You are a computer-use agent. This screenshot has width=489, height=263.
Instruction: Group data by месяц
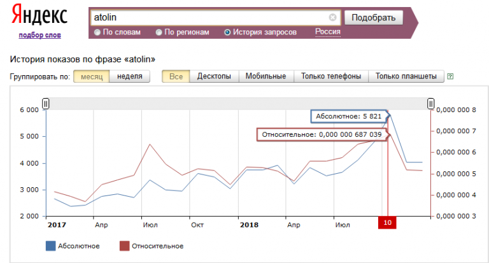click(x=91, y=76)
